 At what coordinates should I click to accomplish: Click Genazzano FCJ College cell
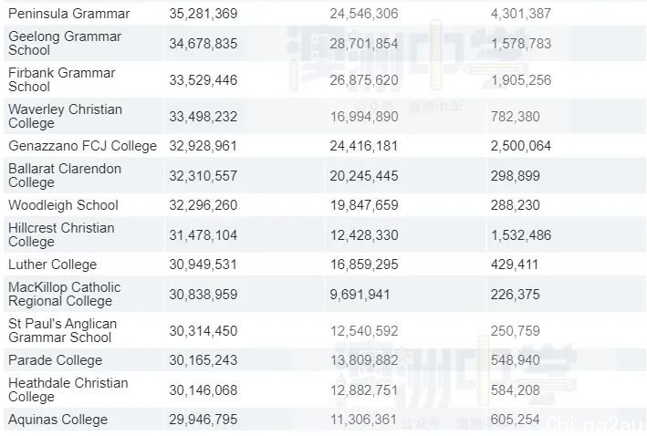click(x=82, y=146)
